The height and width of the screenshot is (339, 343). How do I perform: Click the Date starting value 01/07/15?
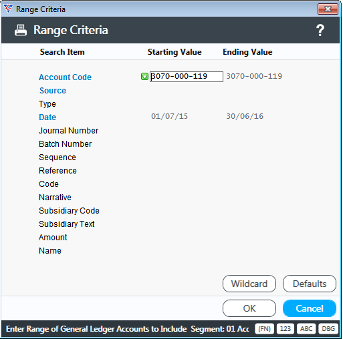[x=169, y=116]
